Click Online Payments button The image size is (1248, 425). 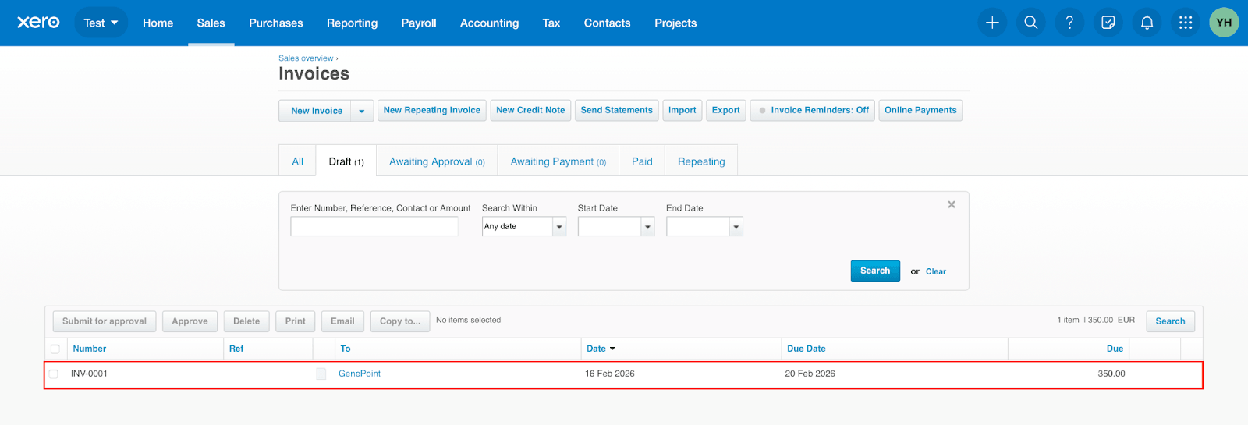click(x=920, y=110)
